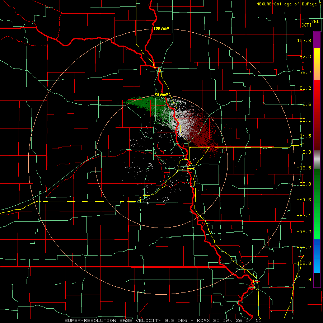Select the 107.8 value on the velocity scale

(x=304, y=40)
